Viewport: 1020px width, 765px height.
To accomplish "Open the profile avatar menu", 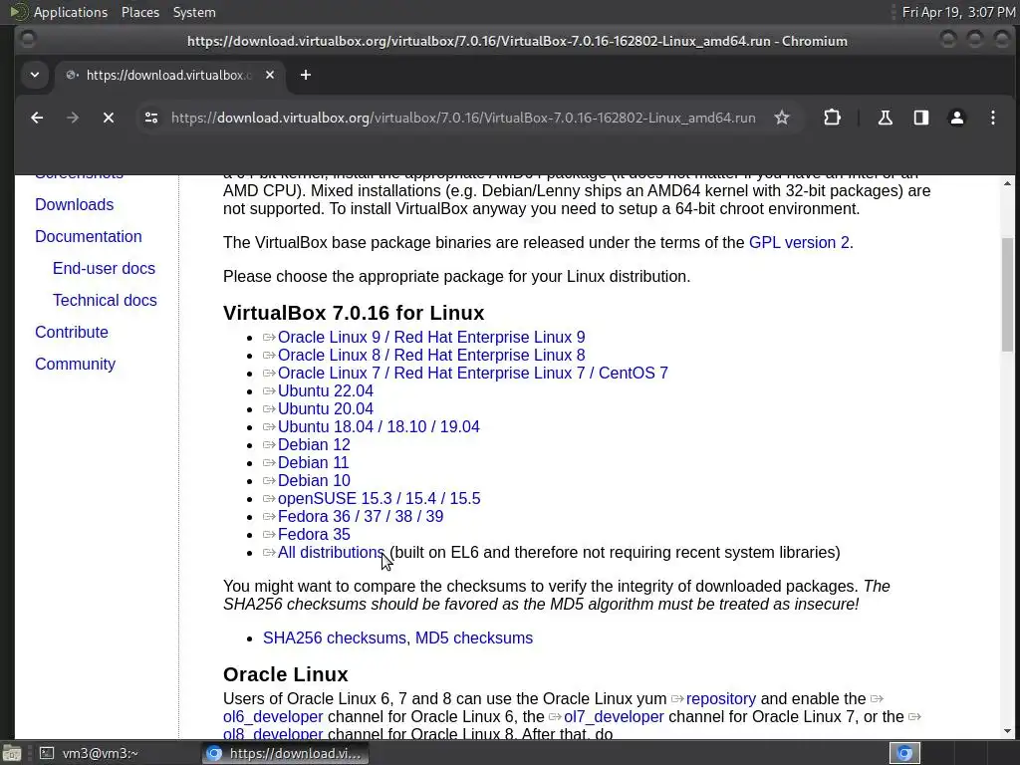I will point(957,118).
